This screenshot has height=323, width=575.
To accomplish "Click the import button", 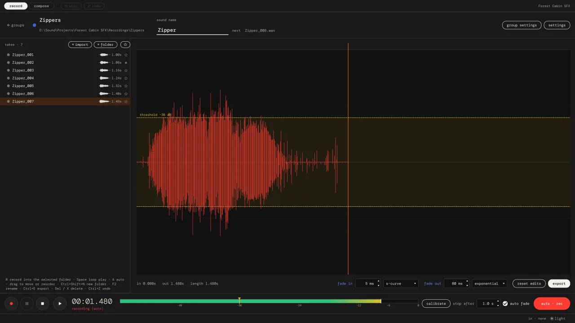I will (80, 44).
